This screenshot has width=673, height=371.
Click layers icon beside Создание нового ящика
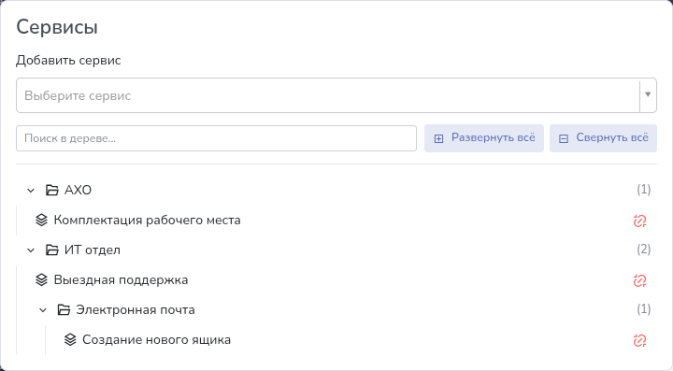70,339
